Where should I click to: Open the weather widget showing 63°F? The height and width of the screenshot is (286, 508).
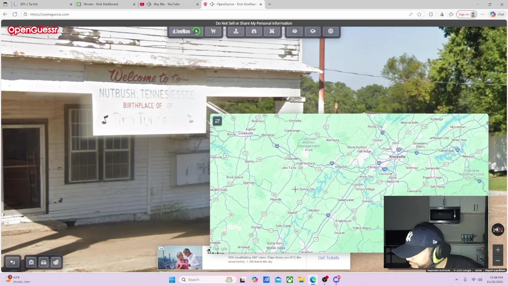[18, 280]
